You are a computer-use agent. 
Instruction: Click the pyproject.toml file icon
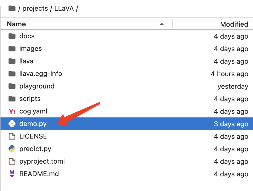click(12, 161)
